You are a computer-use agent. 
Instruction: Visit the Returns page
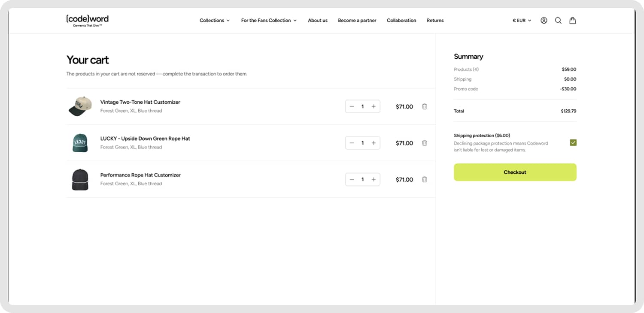coord(435,21)
